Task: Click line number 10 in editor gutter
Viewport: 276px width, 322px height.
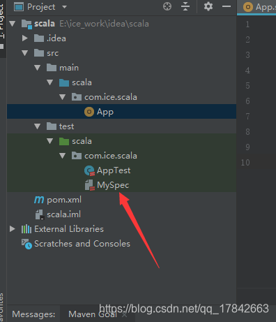Action: pyautogui.click(x=245, y=163)
